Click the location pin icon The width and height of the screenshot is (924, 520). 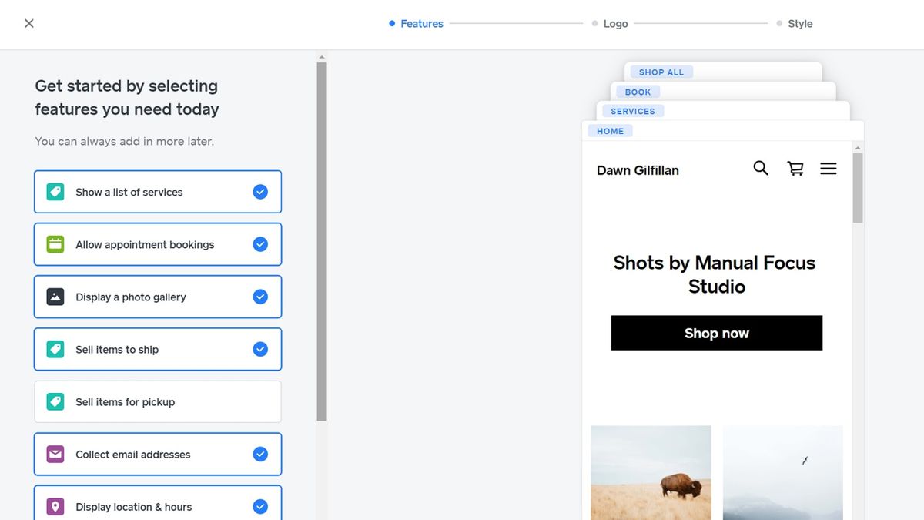[55, 506]
